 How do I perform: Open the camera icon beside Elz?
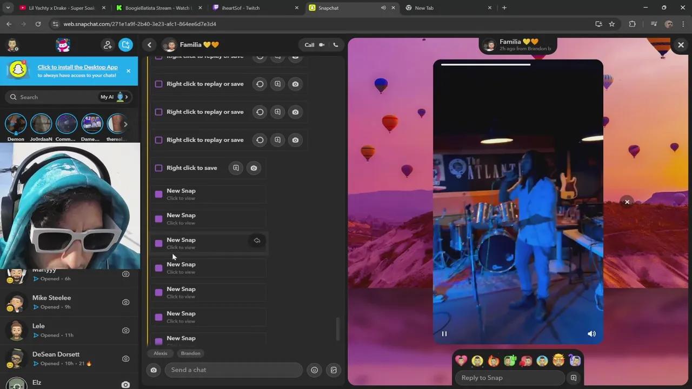pyautogui.click(x=125, y=385)
